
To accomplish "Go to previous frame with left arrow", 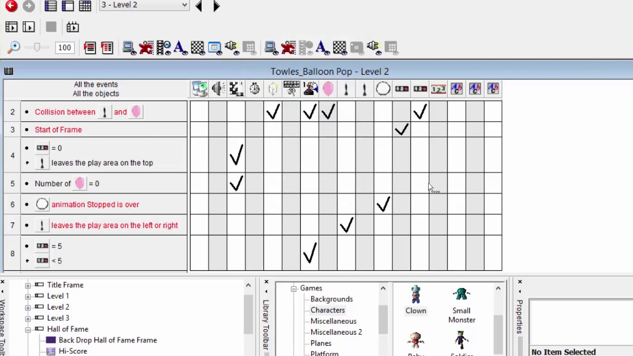I will pyautogui.click(x=199, y=6).
